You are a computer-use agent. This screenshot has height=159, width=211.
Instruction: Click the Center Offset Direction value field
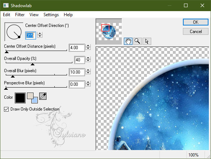point(31,36)
